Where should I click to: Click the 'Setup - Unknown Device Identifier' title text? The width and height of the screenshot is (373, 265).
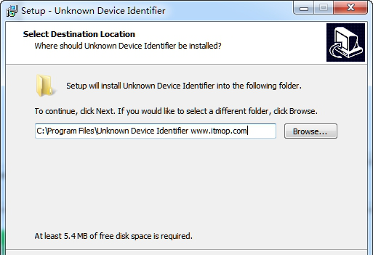[93, 11]
